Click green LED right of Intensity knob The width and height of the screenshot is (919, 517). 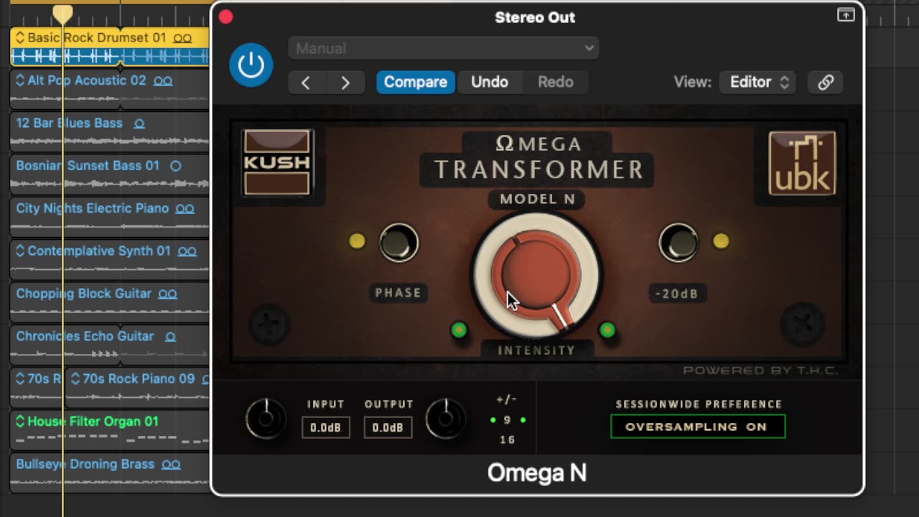[607, 330]
